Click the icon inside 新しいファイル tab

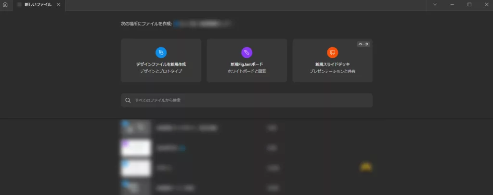19,5
